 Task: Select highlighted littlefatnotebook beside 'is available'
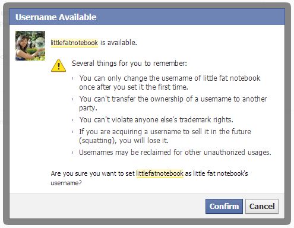pos(74,43)
